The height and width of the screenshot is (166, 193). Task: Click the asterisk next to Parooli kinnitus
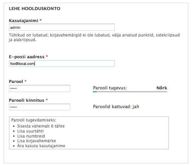(x=47, y=100)
